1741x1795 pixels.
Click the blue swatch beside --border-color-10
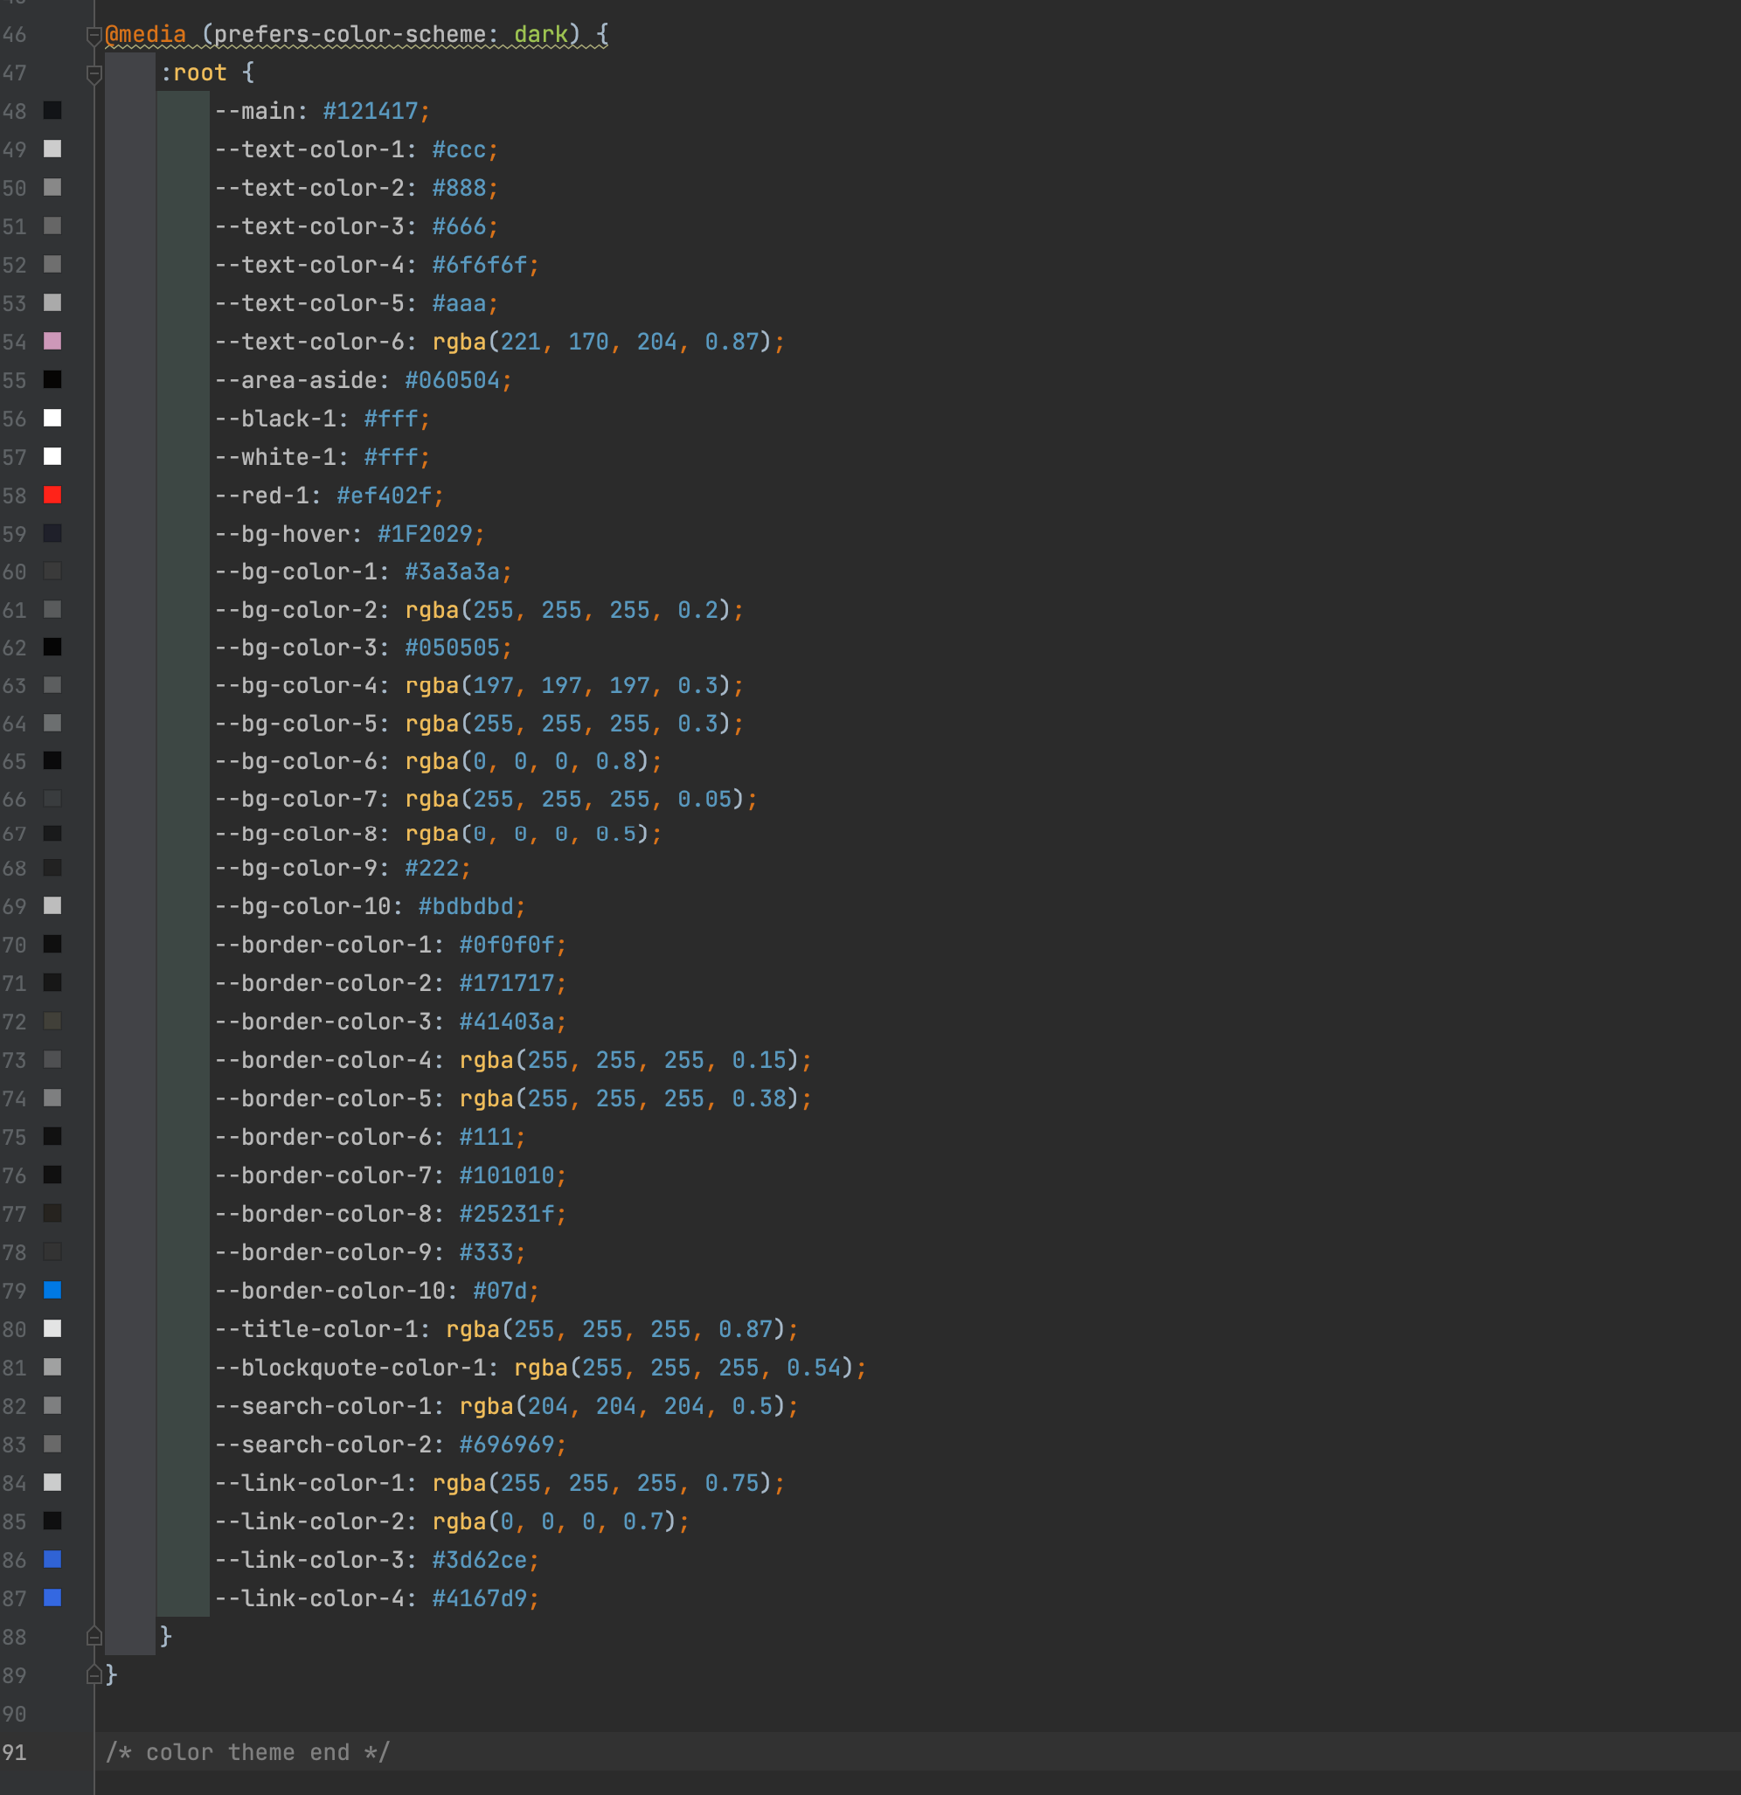(x=52, y=1290)
